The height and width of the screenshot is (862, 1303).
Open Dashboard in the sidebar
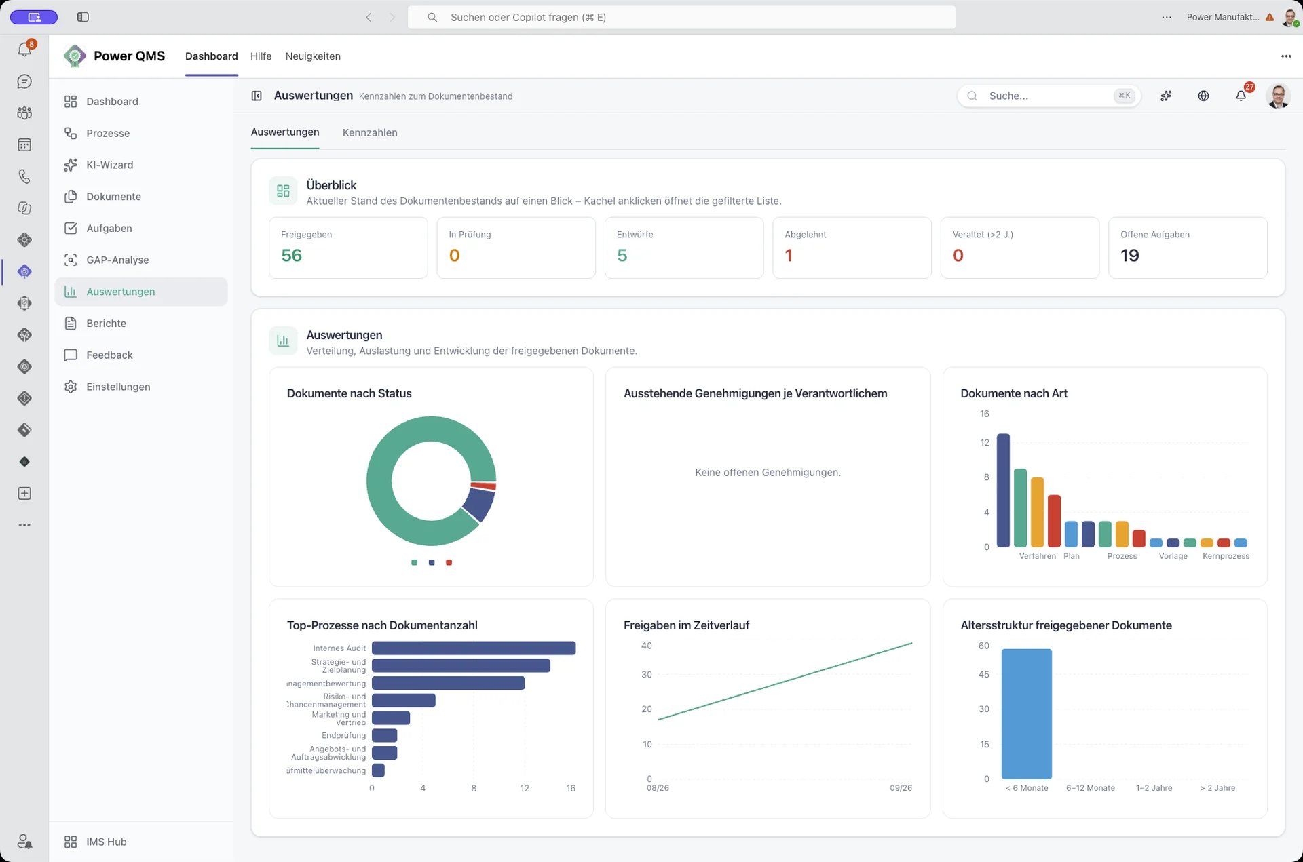click(x=141, y=101)
